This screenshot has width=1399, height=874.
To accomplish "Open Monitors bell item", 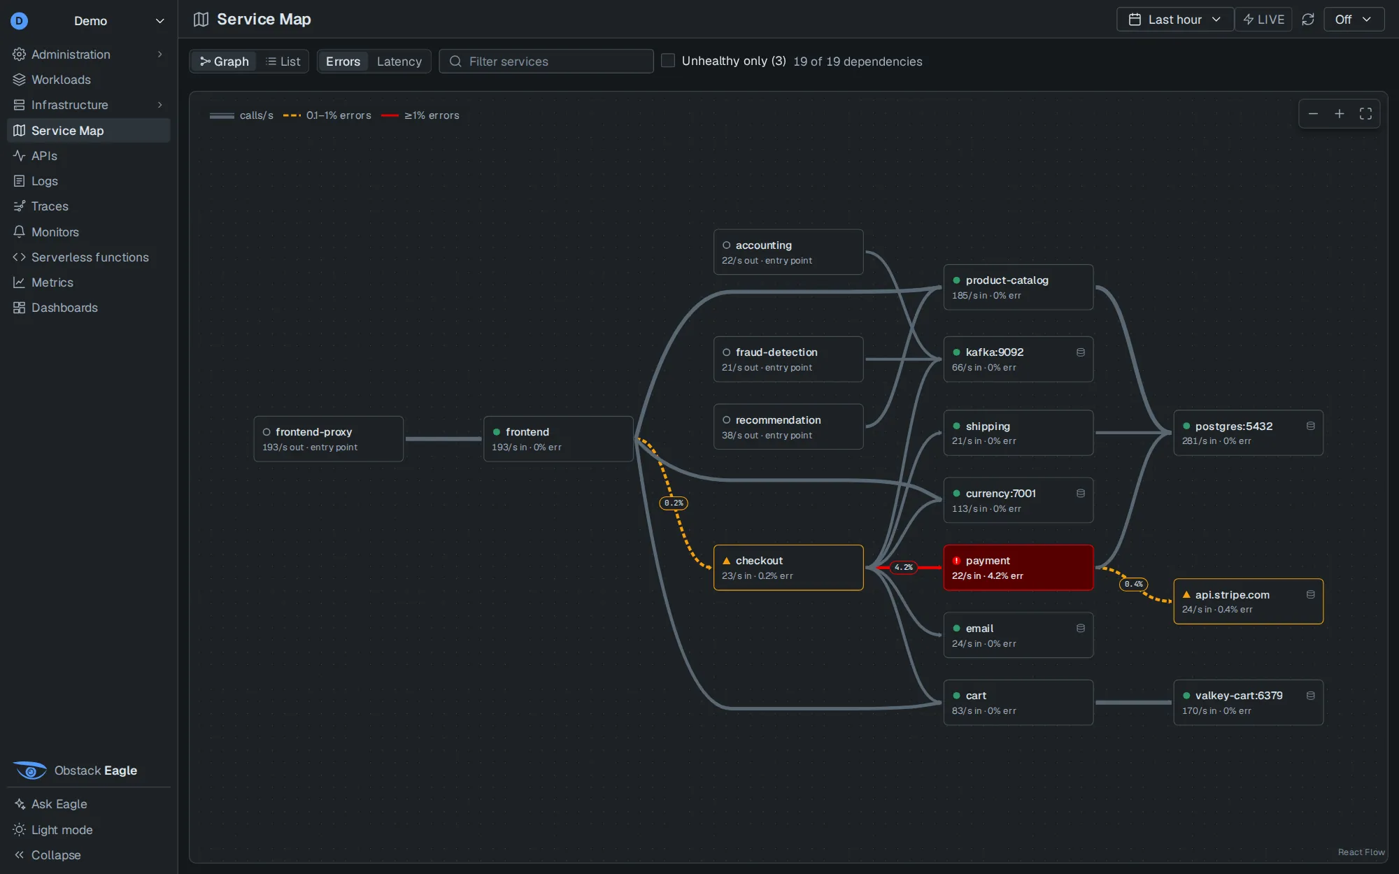I will pos(88,232).
